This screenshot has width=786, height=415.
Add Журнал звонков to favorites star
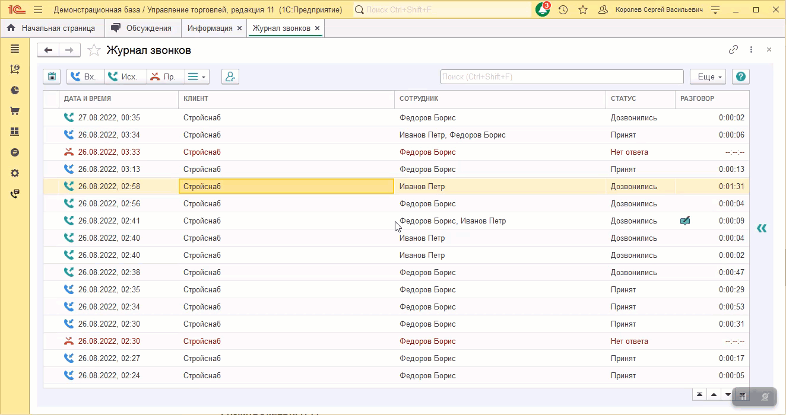pyautogui.click(x=94, y=50)
